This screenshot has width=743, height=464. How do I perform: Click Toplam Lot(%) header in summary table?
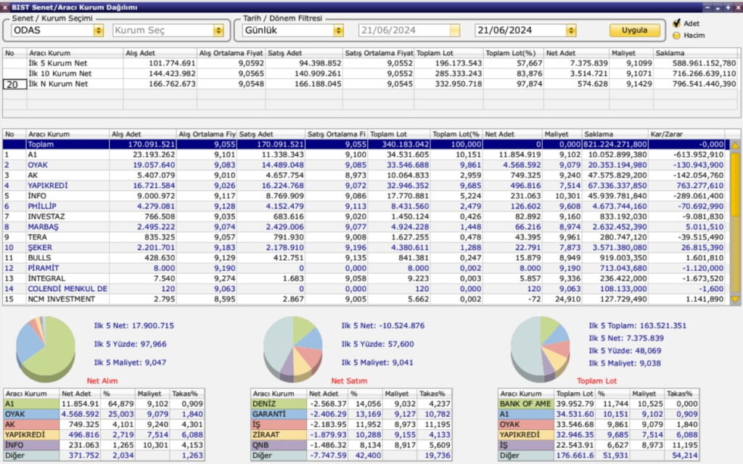(513, 53)
